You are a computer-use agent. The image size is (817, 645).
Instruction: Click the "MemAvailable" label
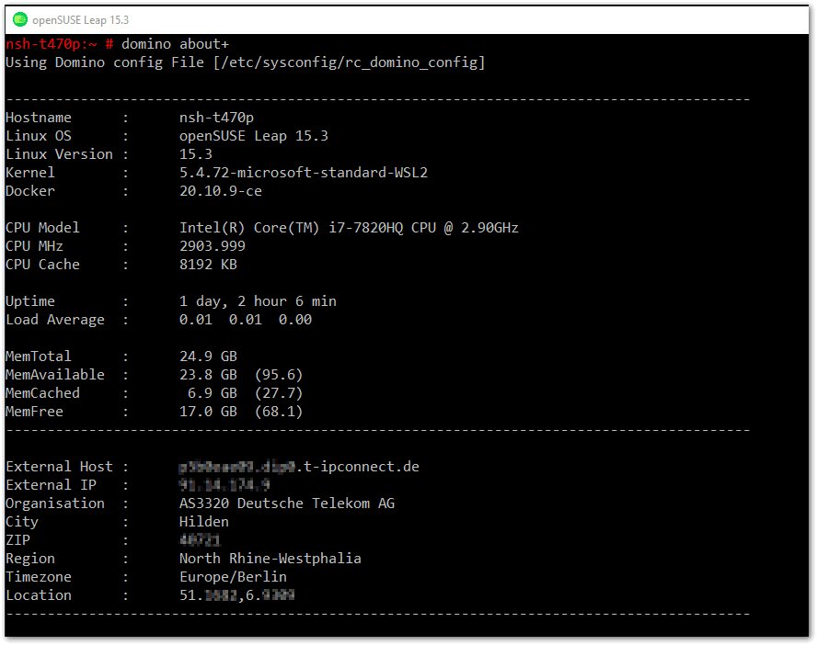54,375
